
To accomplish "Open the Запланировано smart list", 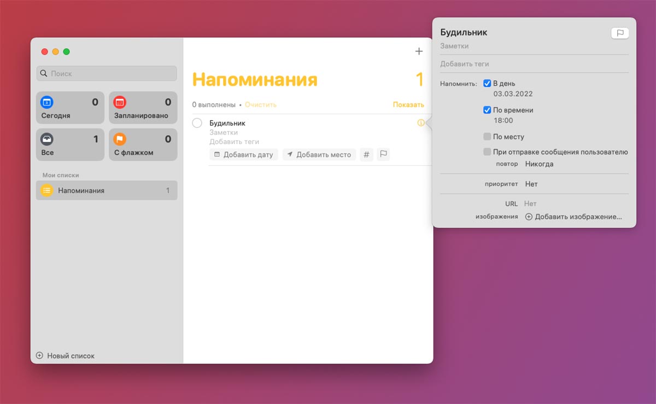I will (x=143, y=108).
